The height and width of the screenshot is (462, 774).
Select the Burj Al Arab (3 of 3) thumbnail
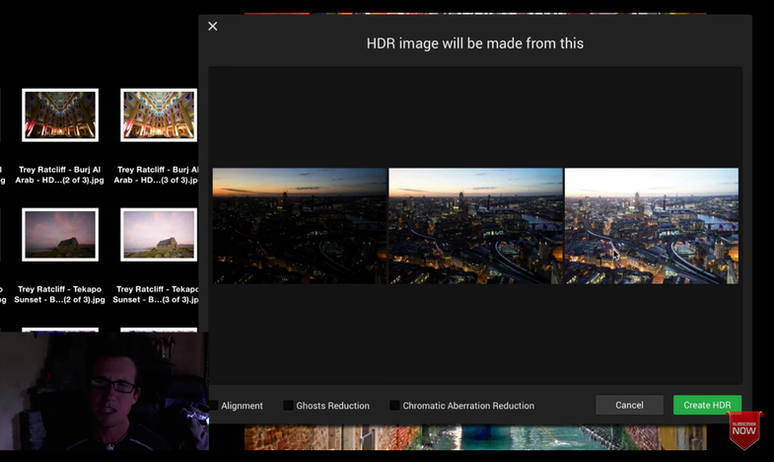pyautogui.click(x=159, y=115)
